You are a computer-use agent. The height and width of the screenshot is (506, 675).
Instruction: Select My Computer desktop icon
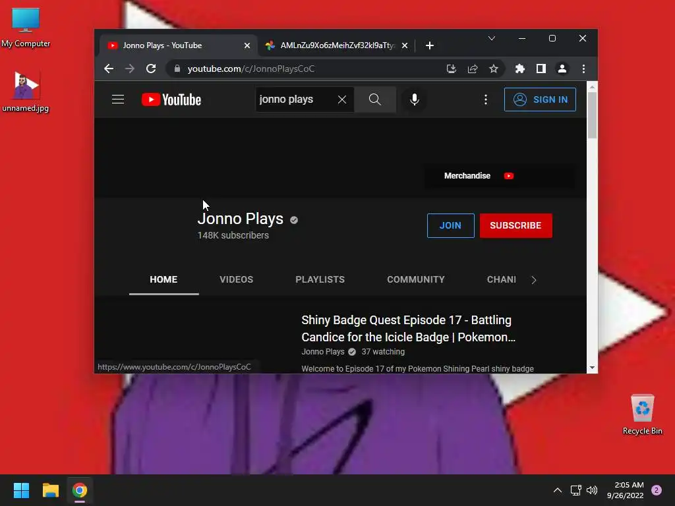pyautogui.click(x=26, y=28)
